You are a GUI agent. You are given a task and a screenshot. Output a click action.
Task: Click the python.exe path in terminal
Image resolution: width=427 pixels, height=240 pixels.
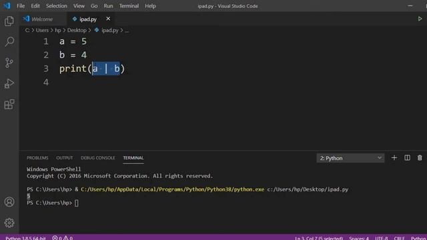(x=172, y=189)
